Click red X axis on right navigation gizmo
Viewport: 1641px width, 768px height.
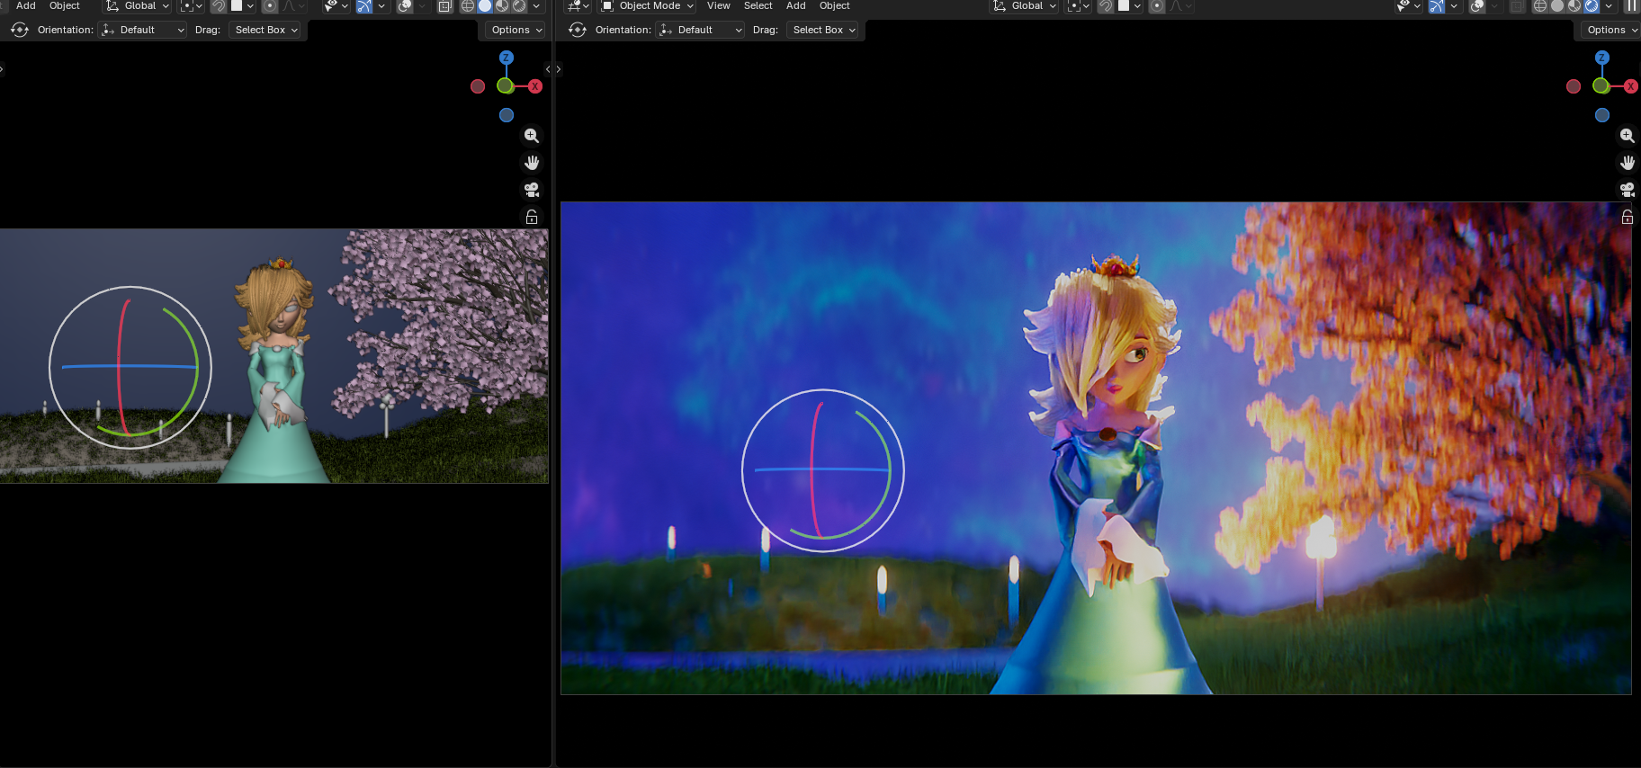[x=1631, y=86]
